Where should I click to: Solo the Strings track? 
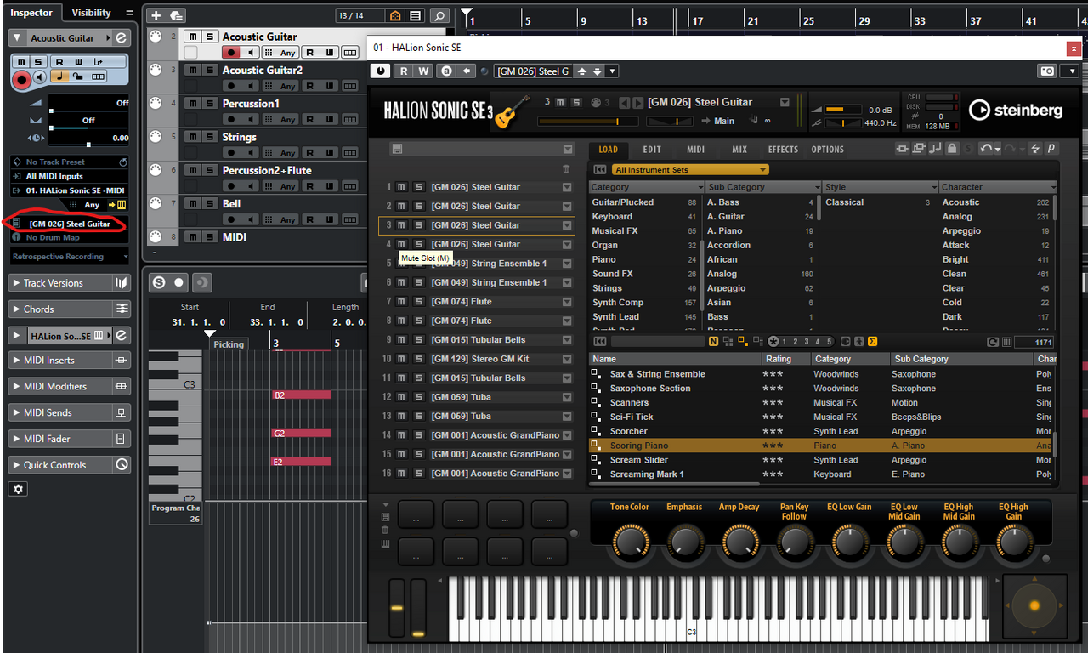pyautogui.click(x=209, y=137)
